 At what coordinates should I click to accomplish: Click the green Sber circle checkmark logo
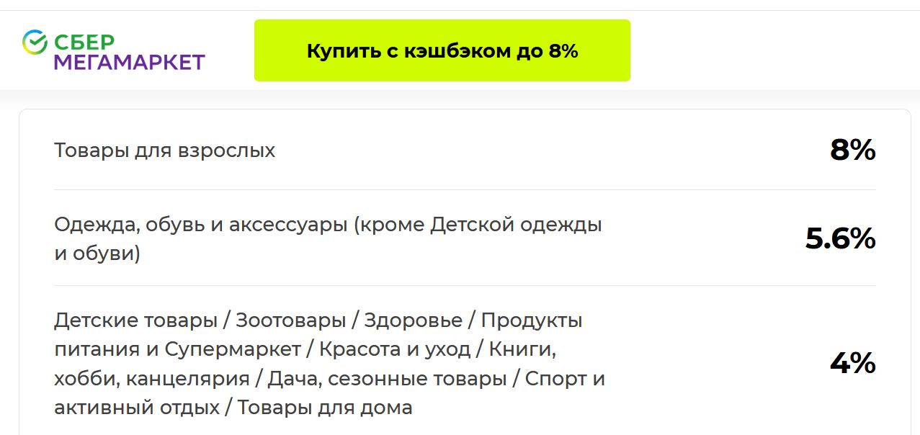pos(35,42)
